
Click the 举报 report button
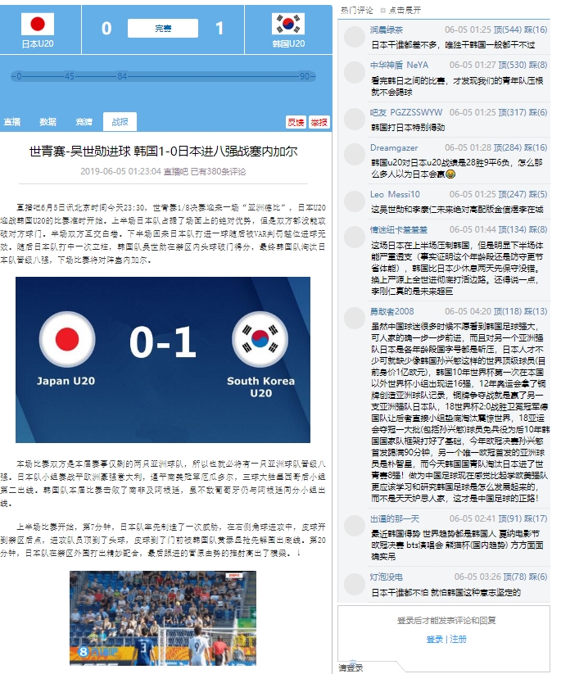click(x=319, y=123)
